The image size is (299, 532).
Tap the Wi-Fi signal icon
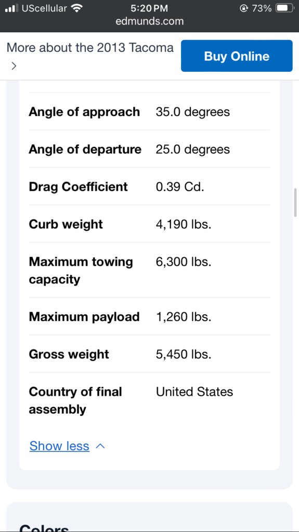tap(77, 8)
